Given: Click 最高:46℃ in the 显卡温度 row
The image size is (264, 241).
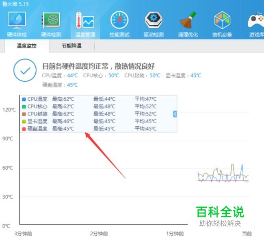Looking at the screenshot, I should tap(63, 122).
